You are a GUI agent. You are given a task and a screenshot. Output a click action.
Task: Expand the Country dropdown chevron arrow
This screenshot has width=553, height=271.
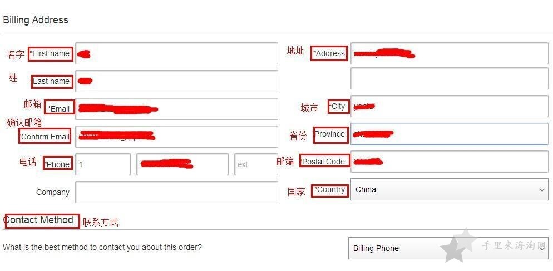click(542, 190)
